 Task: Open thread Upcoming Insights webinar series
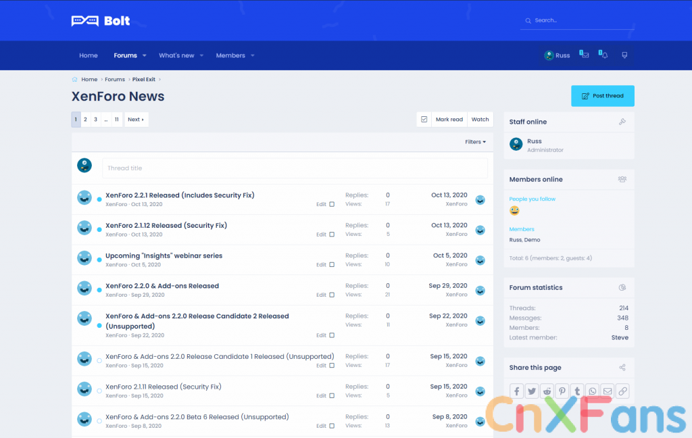164,255
